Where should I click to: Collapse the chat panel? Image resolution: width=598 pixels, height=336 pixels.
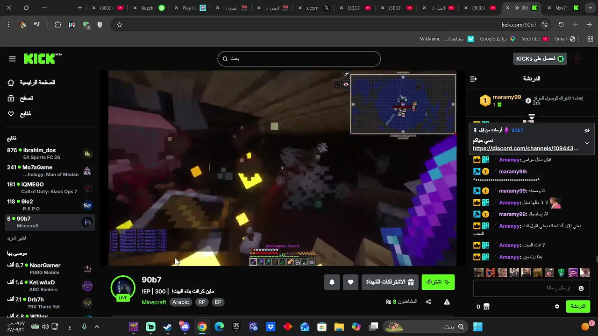(x=473, y=79)
